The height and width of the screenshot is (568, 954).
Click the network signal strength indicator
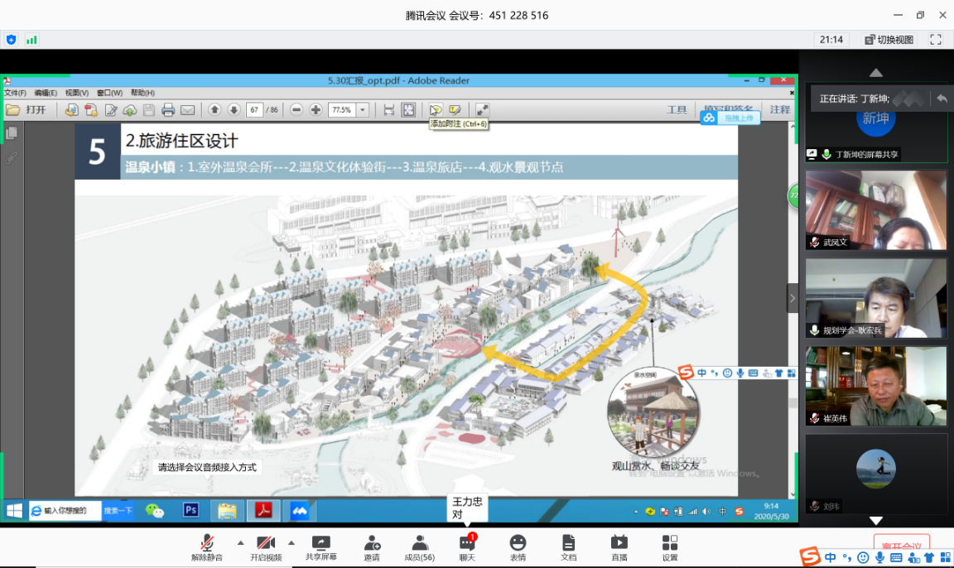31,40
